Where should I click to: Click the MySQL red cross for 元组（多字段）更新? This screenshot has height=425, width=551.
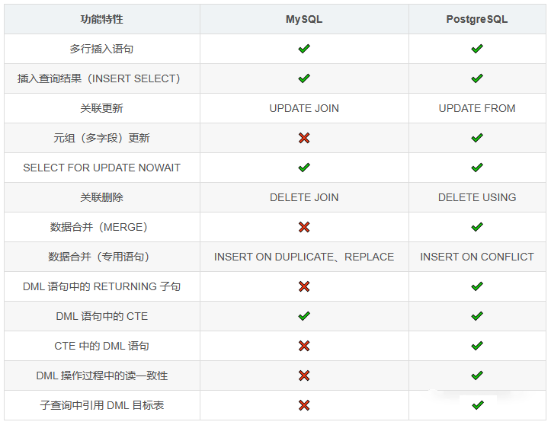tap(304, 138)
